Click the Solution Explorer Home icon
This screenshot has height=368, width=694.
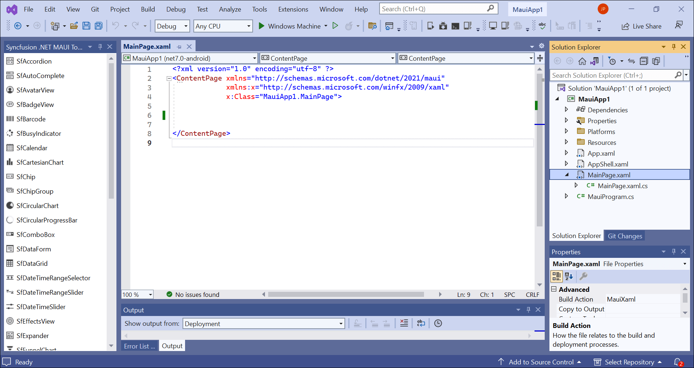(582, 61)
